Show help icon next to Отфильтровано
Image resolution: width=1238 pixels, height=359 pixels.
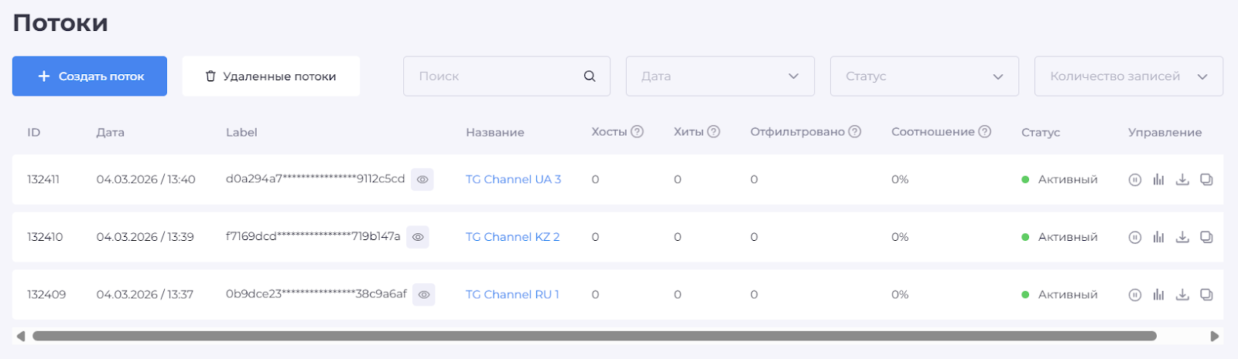[x=854, y=132]
